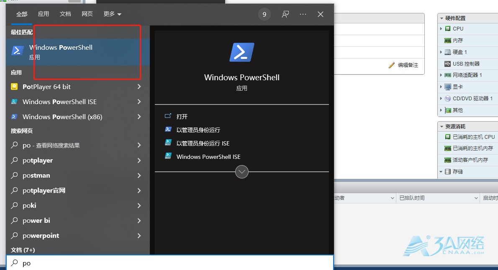
Task: Click the search icon next to 'po - 查看网络搜索结果'
Action: 14,145
